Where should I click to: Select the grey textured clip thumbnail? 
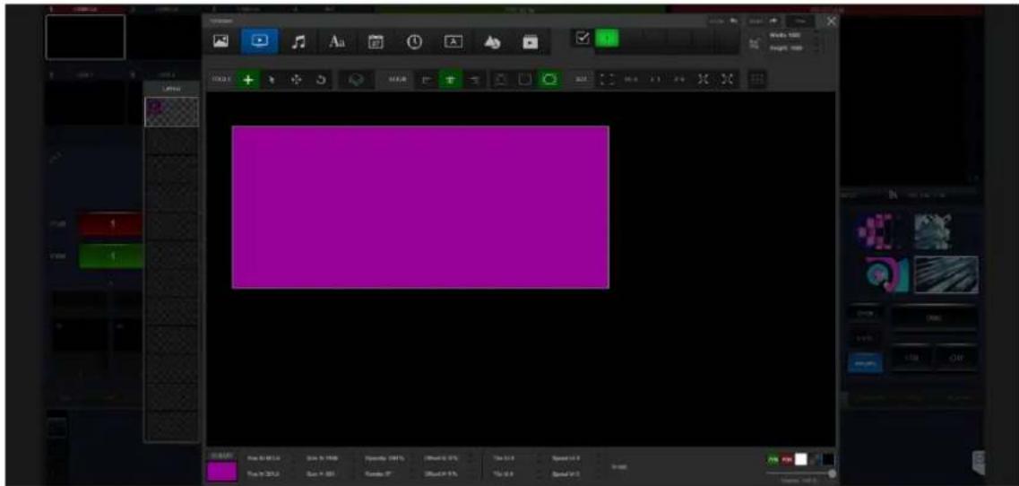coord(932,231)
